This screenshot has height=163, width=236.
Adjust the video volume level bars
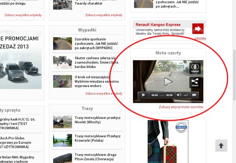(x=185, y=95)
